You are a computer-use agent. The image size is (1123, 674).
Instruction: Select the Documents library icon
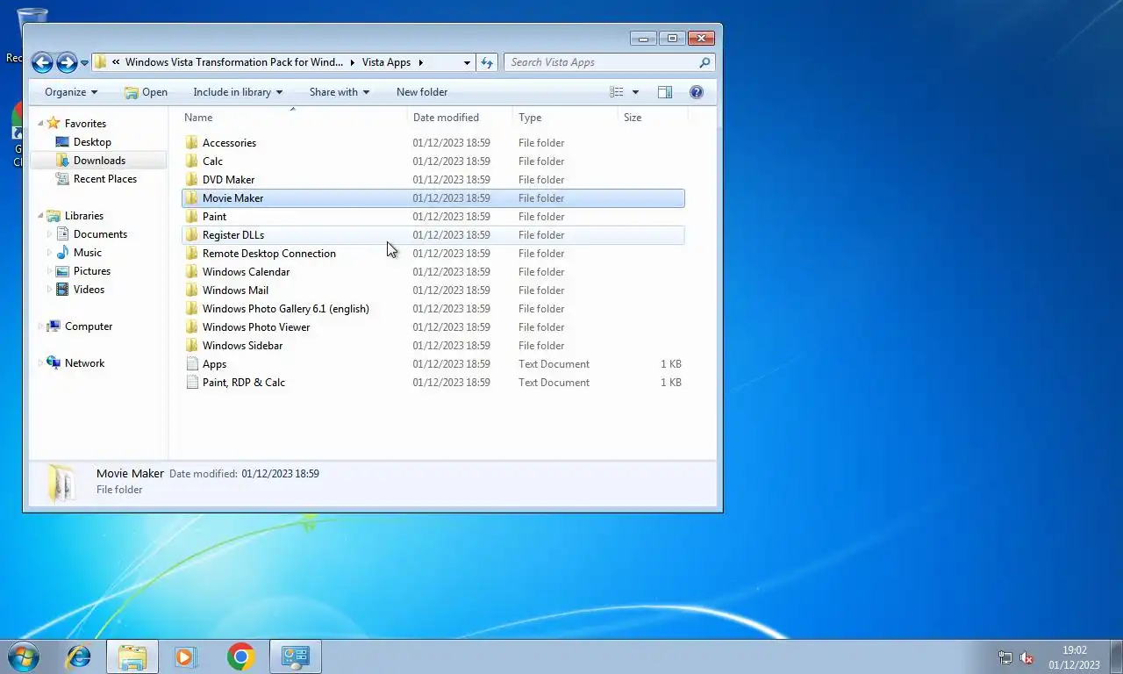point(62,234)
